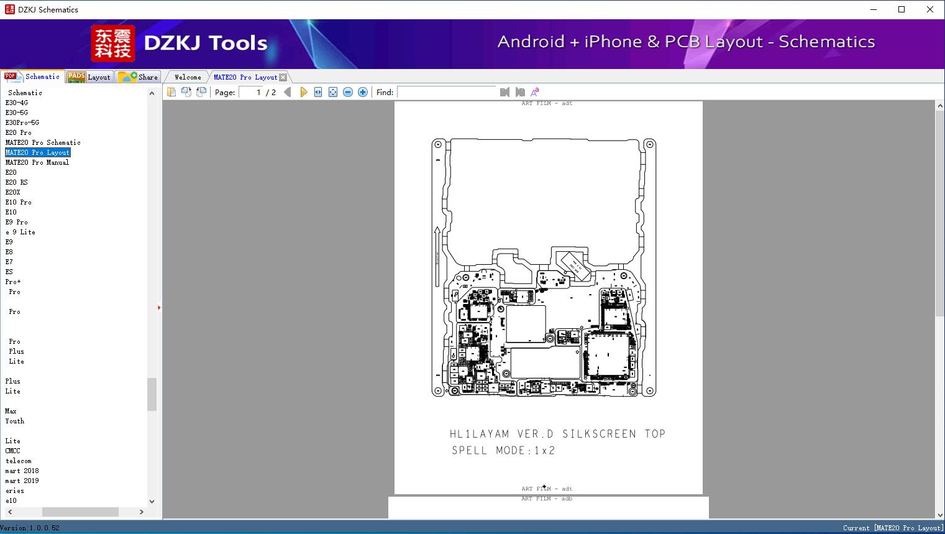Find next search match
The width and height of the screenshot is (945, 534).
[520, 92]
